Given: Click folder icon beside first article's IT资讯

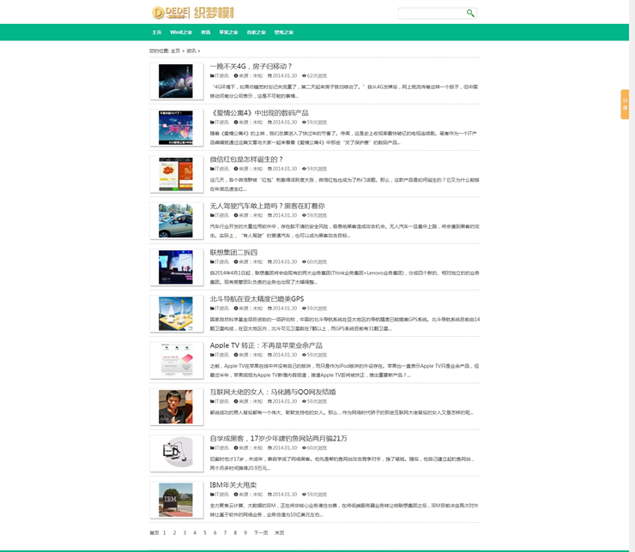Looking at the screenshot, I should click(212, 75).
